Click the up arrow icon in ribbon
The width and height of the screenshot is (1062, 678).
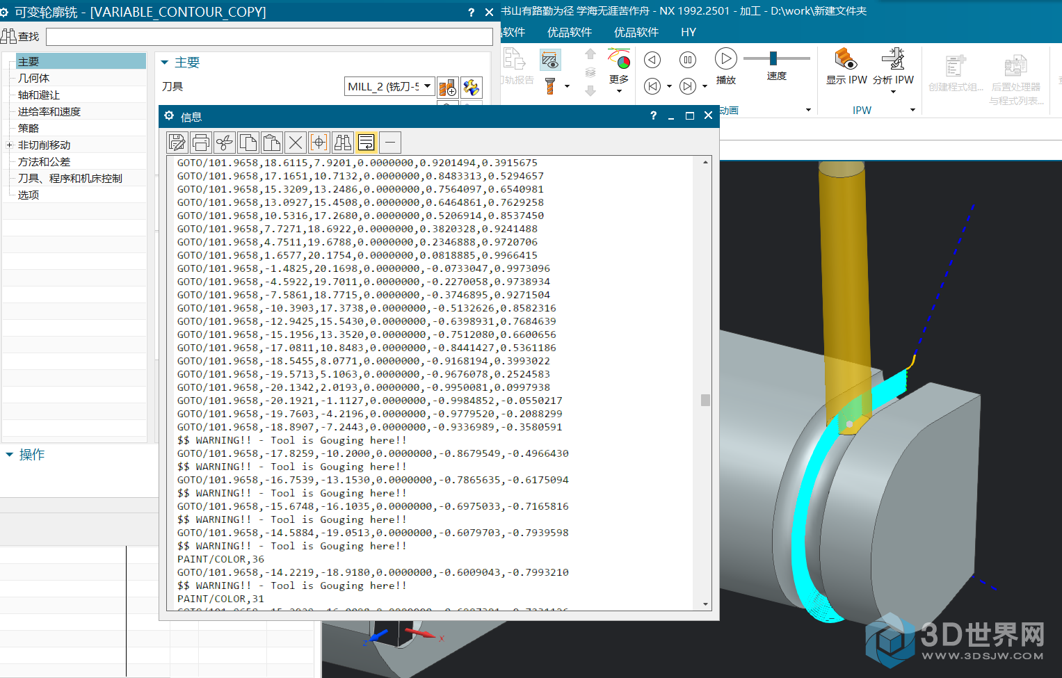(x=590, y=54)
